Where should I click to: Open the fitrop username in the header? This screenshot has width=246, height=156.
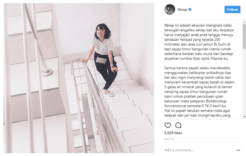click(x=182, y=9)
